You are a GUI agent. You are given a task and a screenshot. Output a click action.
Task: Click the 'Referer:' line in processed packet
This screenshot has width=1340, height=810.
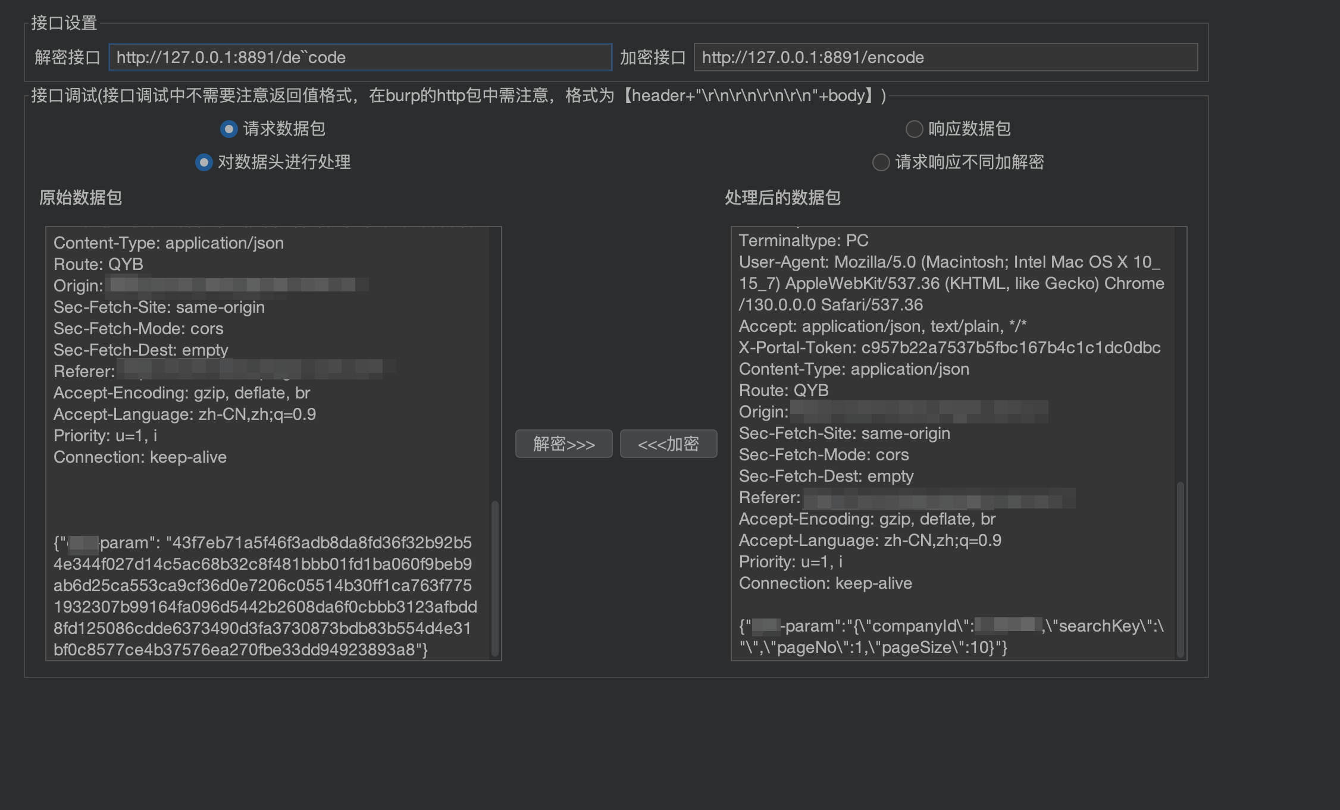point(907,497)
